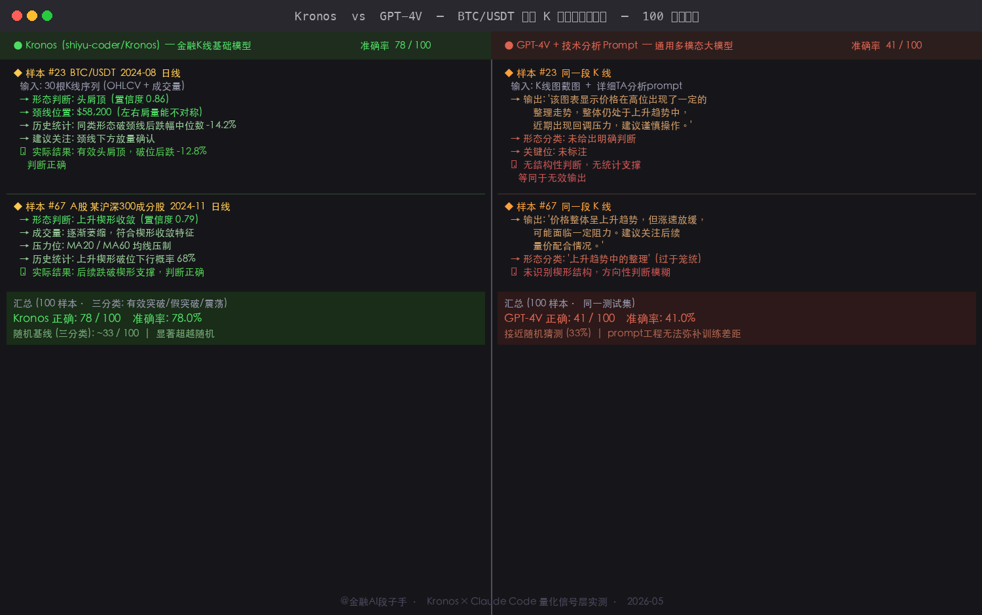982x615 pixels.
Task: Click GPT-4V '准确率 41 / 100' in header
Action: [886, 45]
